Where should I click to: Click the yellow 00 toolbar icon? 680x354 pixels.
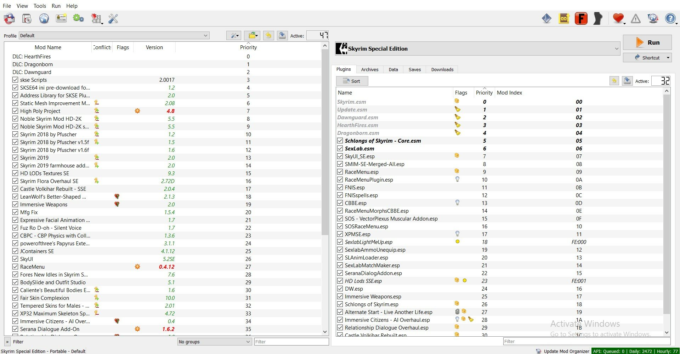tap(564, 18)
